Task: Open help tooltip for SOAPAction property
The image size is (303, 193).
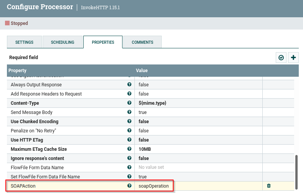Action: (129, 186)
